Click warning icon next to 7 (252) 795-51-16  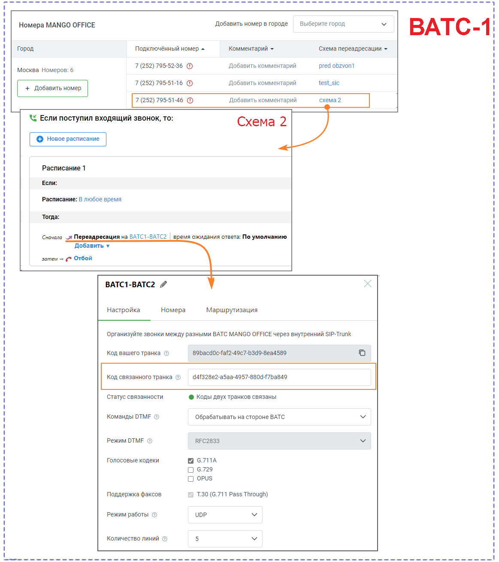(190, 83)
